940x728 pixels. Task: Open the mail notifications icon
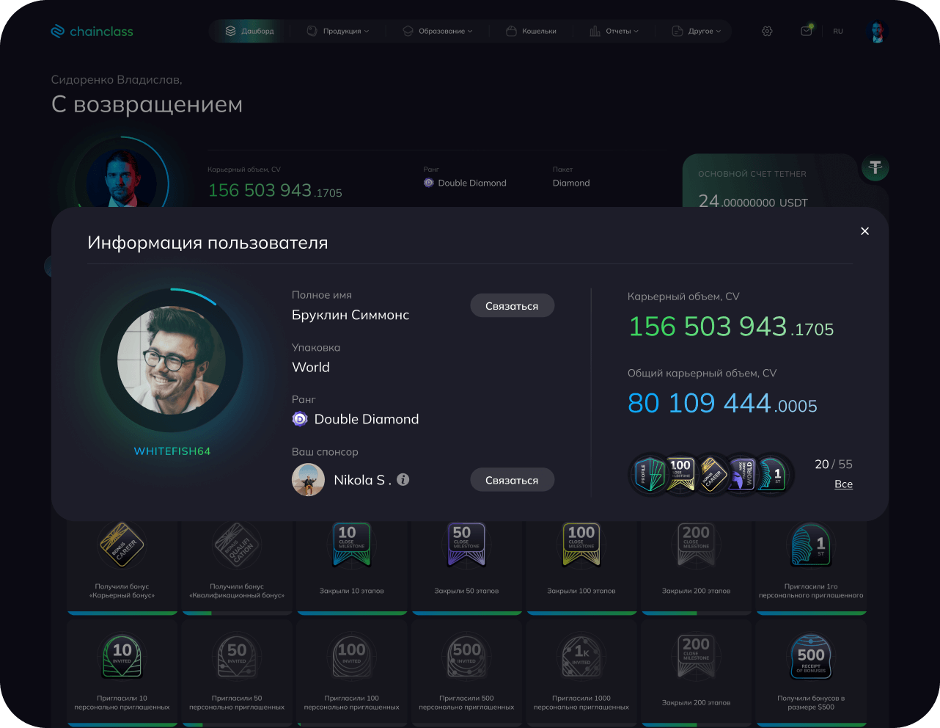[807, 31]
